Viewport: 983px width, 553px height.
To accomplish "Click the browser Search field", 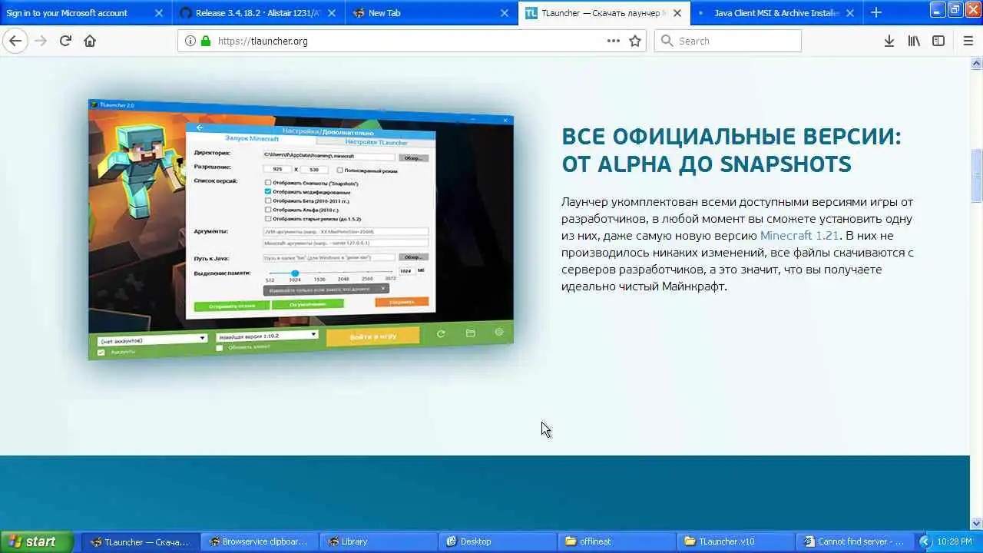I will 727,41.
